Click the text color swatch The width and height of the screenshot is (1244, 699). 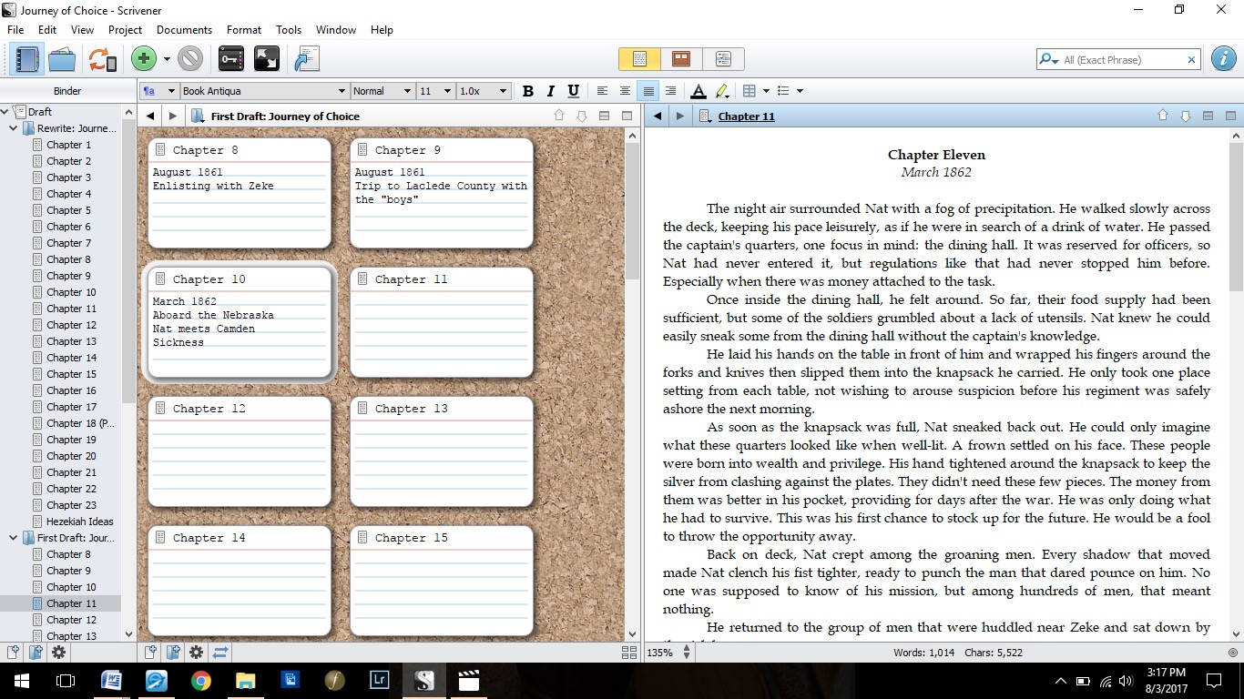(x=698, y=91)
